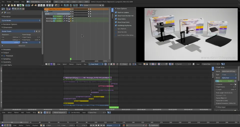Enable the Freestyle checkbox
This screenshot has height=127, width=240.
4,56
